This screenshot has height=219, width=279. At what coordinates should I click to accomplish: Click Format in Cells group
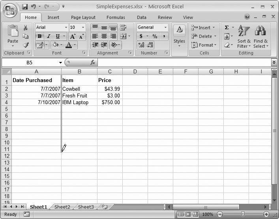[204, 45]
